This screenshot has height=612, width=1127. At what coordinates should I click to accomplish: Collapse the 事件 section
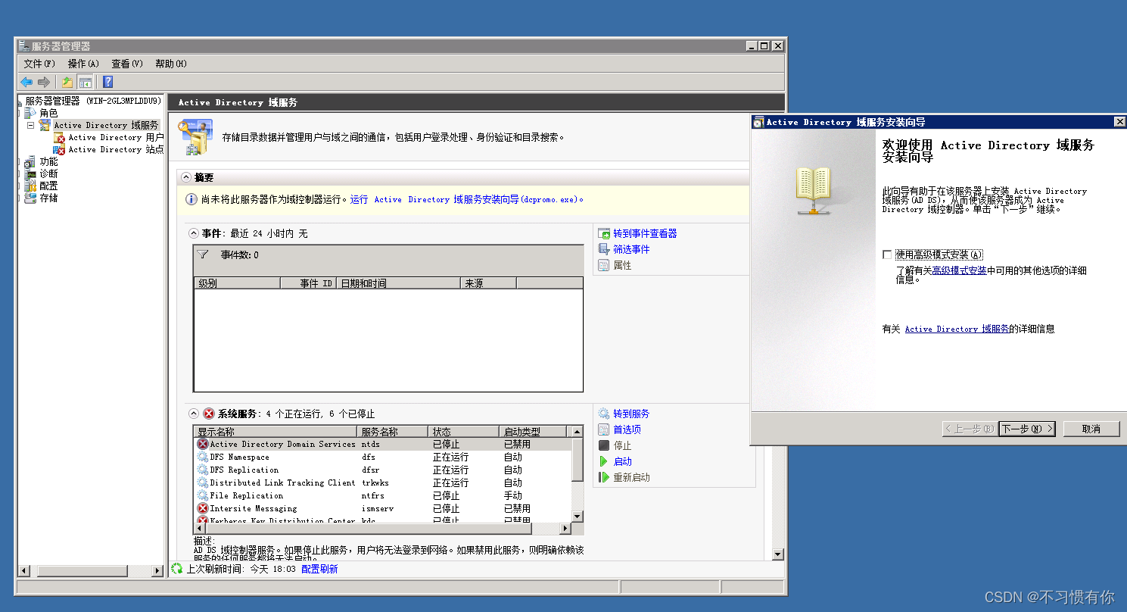coord(195,233)
